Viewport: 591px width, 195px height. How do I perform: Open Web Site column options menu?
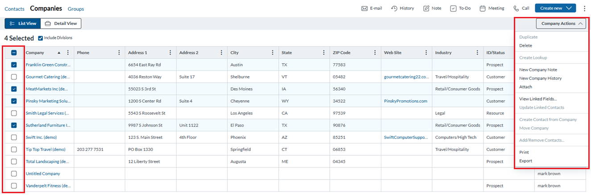(x=426, y=53)
